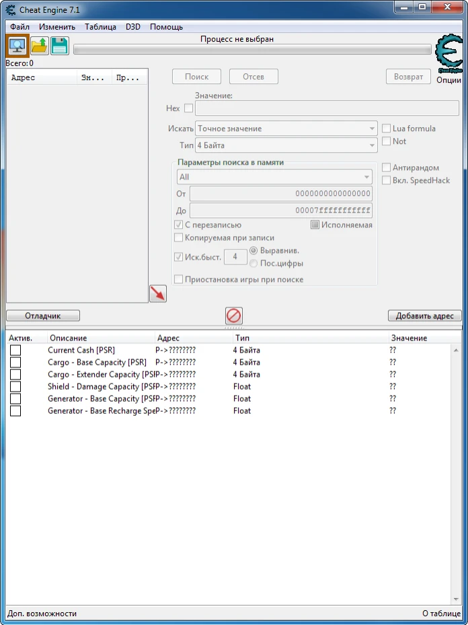
Task: Click the address list scroll up arrow
Action: coord(456,350)
